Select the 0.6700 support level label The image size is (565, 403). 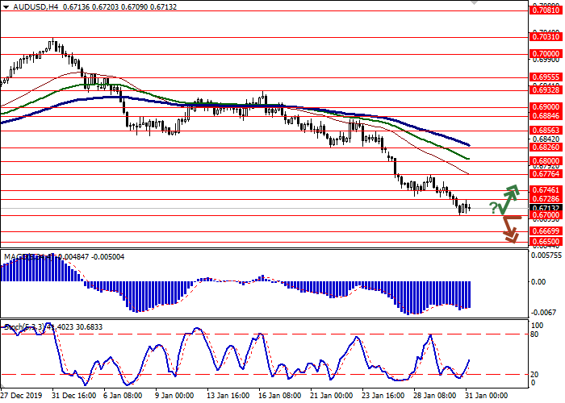pyautogui.click(x=545, y=215)
